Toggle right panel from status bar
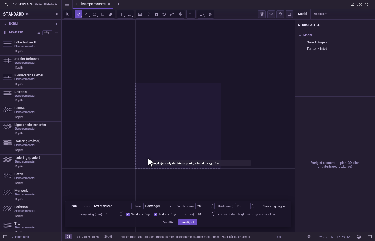Viewport: 375px width, 241px height. [370, 237]
